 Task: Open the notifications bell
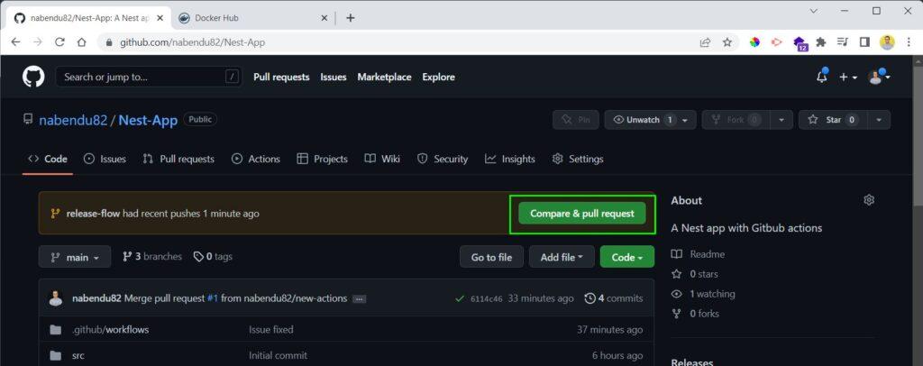click(x=822, y=77)
